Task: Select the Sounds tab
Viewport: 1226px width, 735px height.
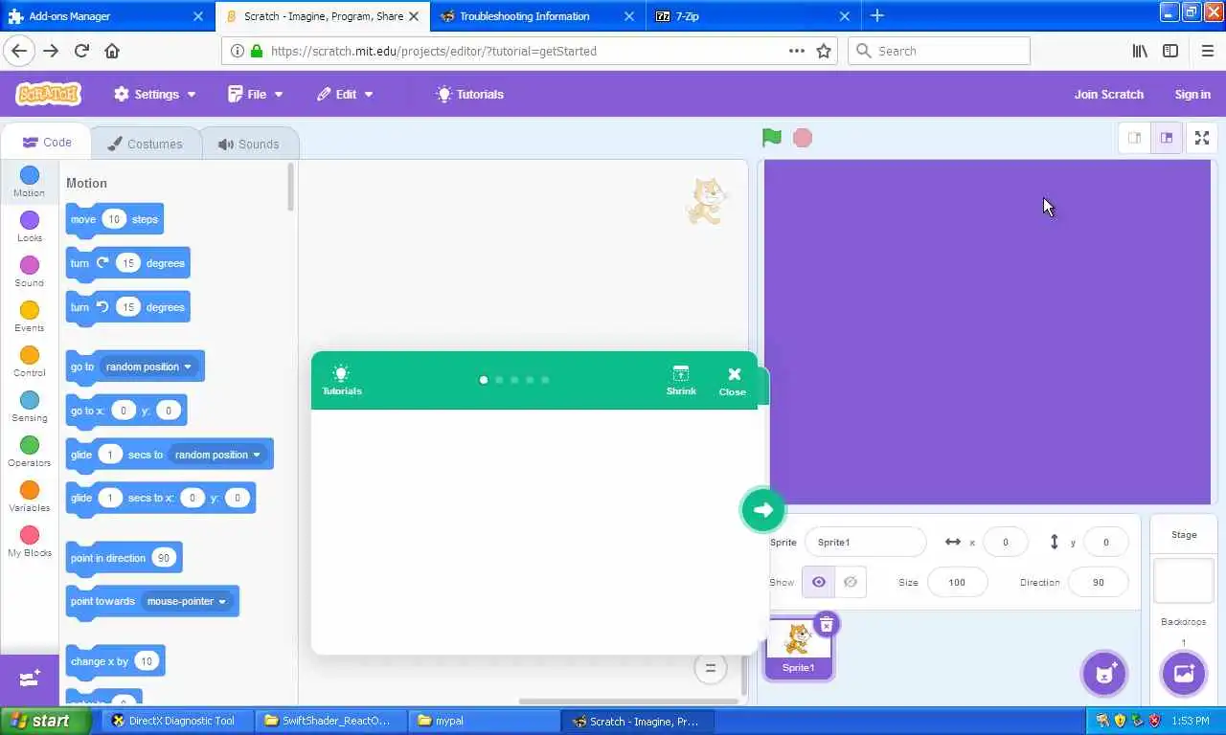Action: [249, 144]
